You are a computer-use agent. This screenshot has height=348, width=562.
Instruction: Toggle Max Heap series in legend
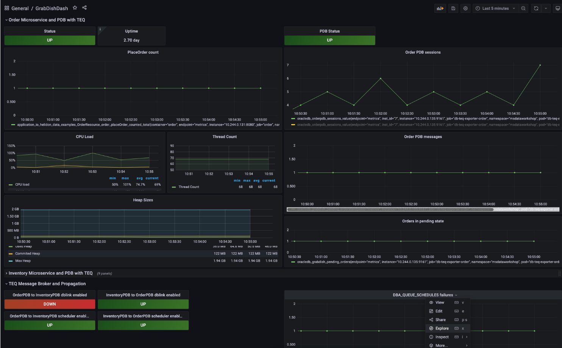click(x=23, y=261)
